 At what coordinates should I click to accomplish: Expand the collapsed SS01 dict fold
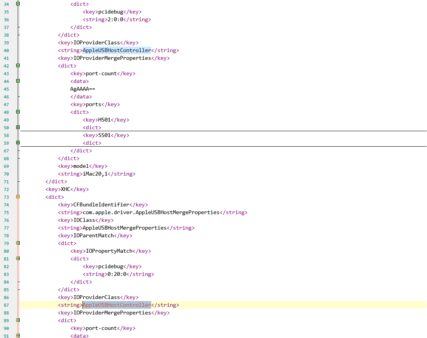coord(17,143)
